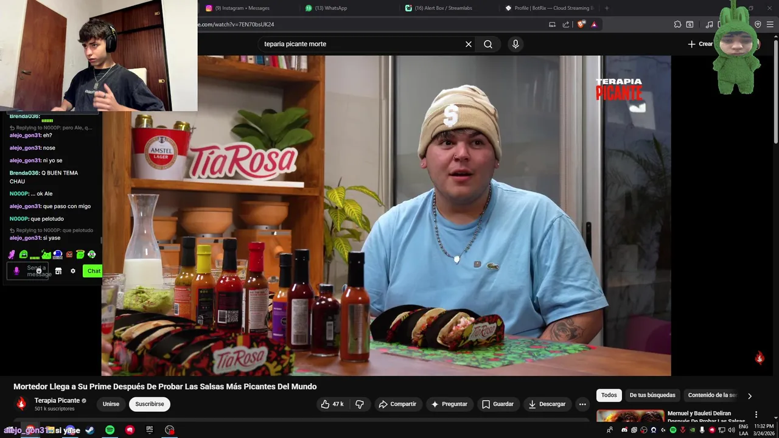
Task: Open chat settings gear icon
Action: point(73,271)
